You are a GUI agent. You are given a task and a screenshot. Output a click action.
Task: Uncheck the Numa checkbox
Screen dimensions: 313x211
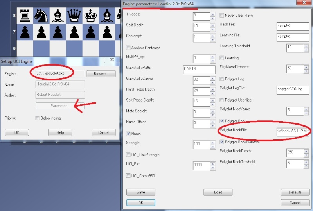tap(128, 134)
